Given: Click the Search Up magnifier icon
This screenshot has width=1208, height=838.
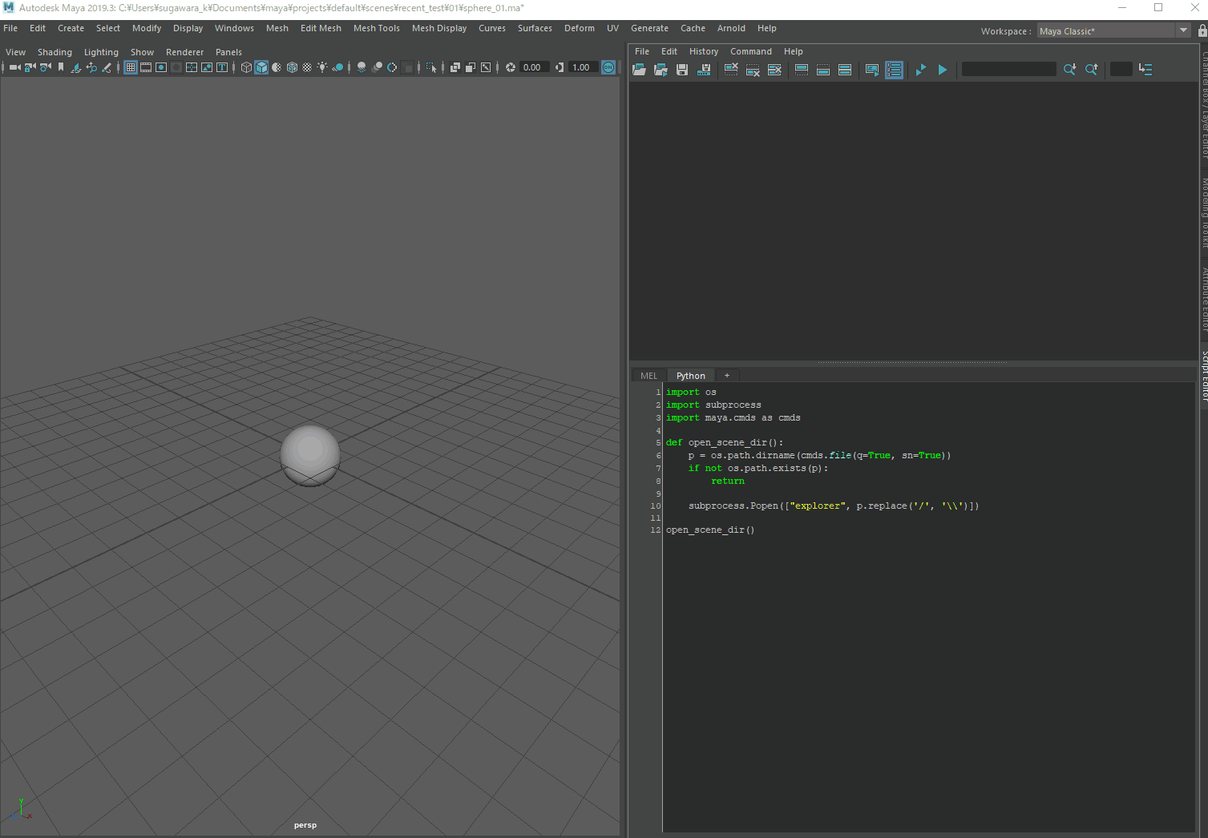Looking at the screenshot, I should tap(1092, 70).
